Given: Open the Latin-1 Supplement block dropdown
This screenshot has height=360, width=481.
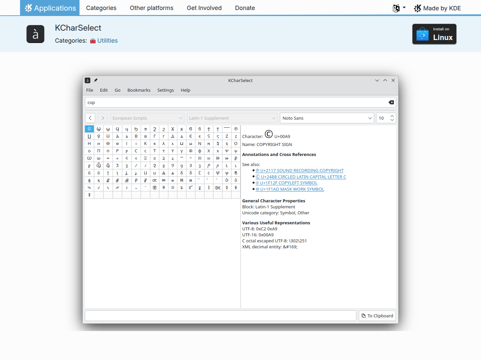Looking at the screenshot, I should pos(232,118).
